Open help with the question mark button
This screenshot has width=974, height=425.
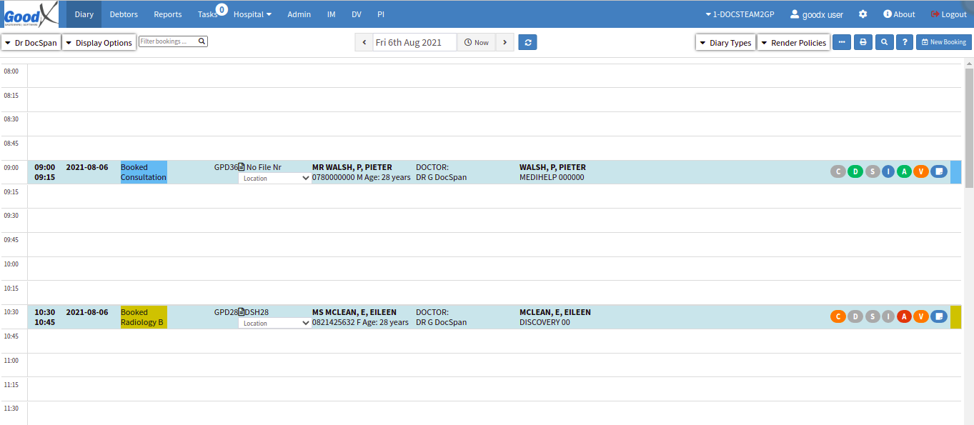coord(905,43)
